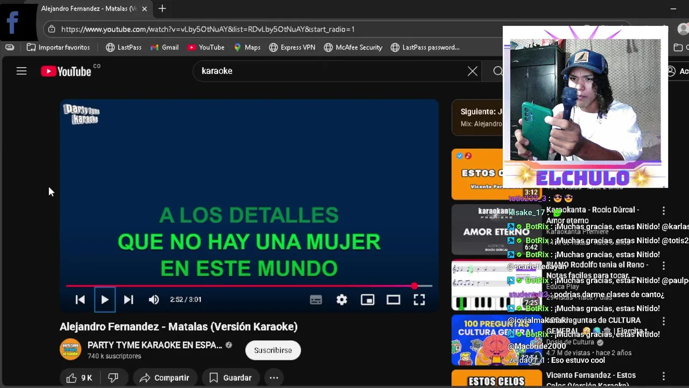Open YouTube bookmark in favorites bar

click(206, 47)
